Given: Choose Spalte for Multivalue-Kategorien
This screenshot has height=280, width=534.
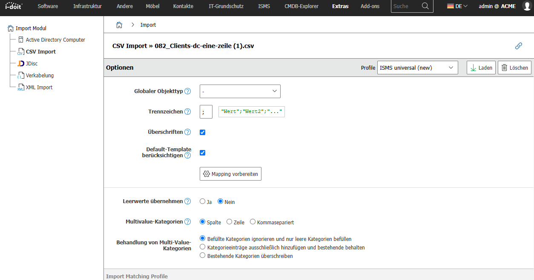Looking at the screenshot, I should (x=203, y=222).
